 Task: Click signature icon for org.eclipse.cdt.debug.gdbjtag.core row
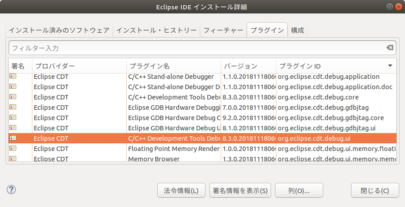[13, 117]
